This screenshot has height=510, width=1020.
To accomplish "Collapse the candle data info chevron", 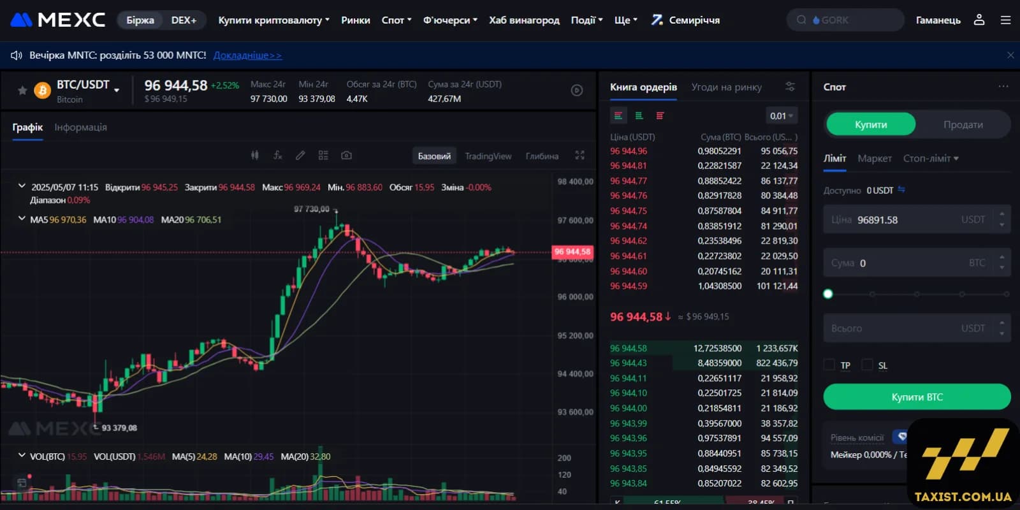I will pyautogui.click(x=22, y=186).
